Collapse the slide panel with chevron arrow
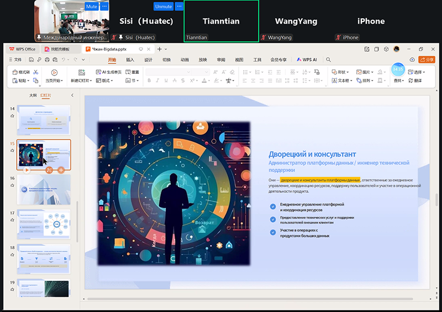Screen dimensions: 442x312 pyautogui.click(x=72, y=95)
